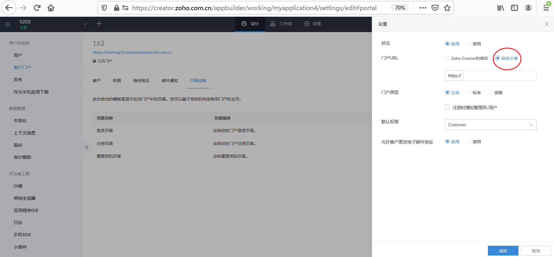This screenshot has width=554, height=257.
Task: Click the 保存 button
Action: (x=503, y=251)
